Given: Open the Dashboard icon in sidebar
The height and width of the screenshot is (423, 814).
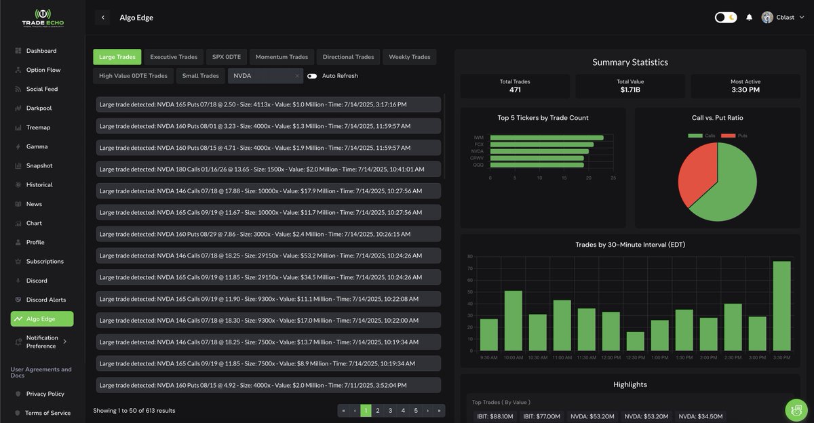Looking at the screenshot, I should (x=18, y=51).
